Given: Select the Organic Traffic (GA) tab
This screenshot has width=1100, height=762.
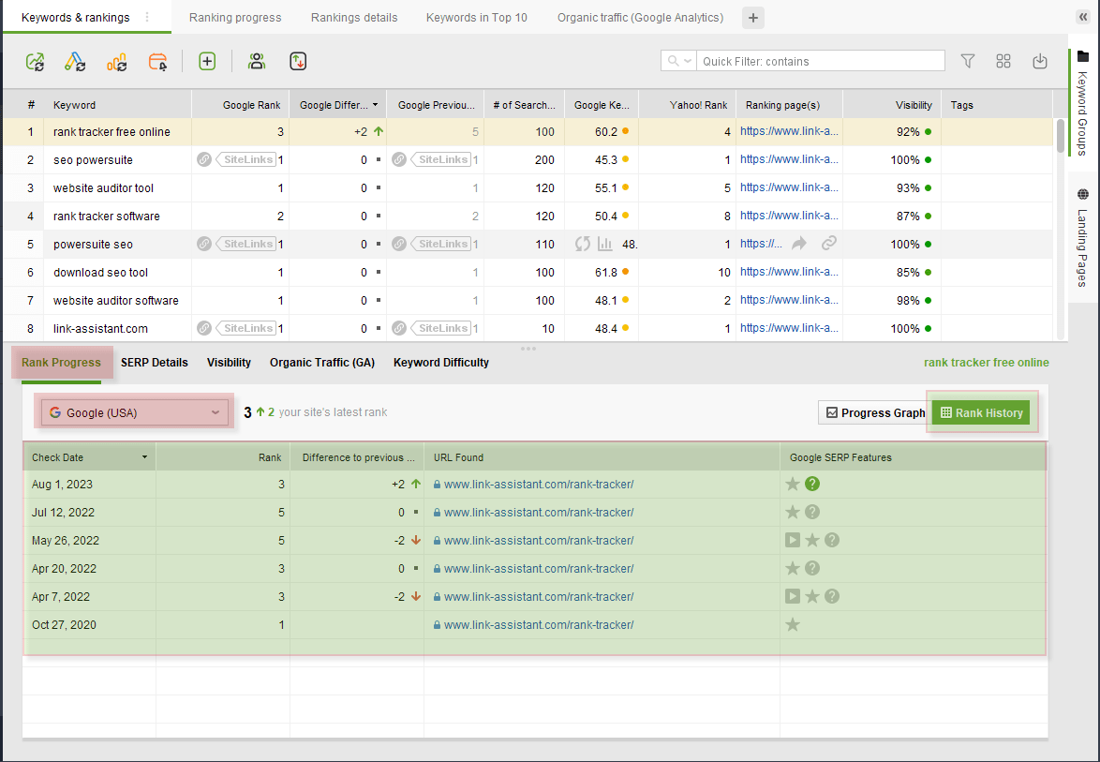Looking at the screenshot, I should [322, 363].
